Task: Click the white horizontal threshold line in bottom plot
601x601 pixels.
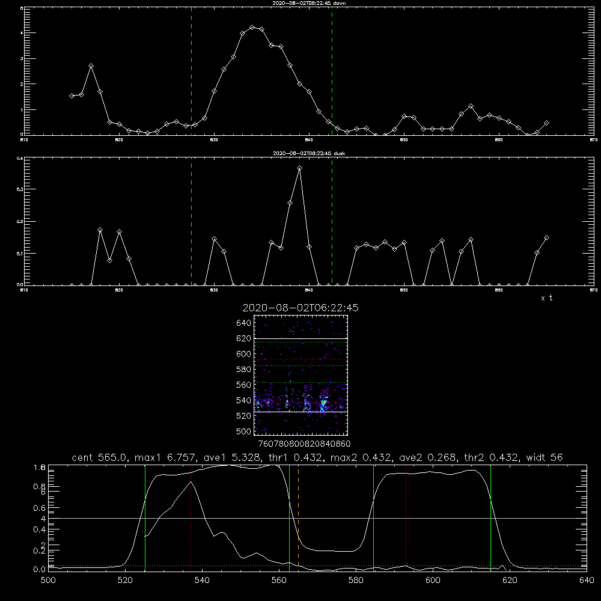Action: [x=317, y=518]
